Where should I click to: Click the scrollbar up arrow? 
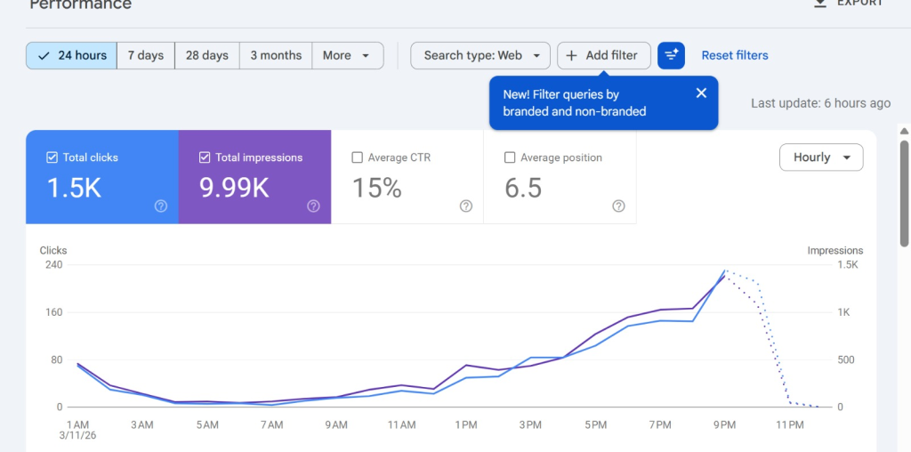click(904, 130)
